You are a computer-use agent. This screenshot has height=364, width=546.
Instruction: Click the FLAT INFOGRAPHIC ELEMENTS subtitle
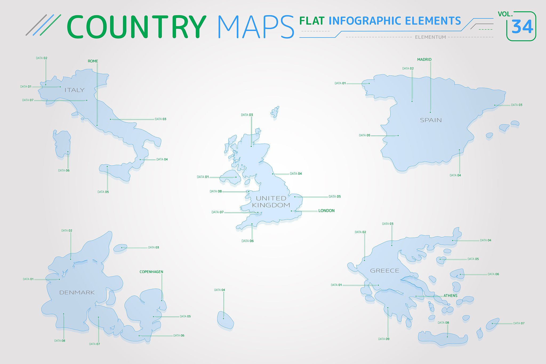click(380, 21)
